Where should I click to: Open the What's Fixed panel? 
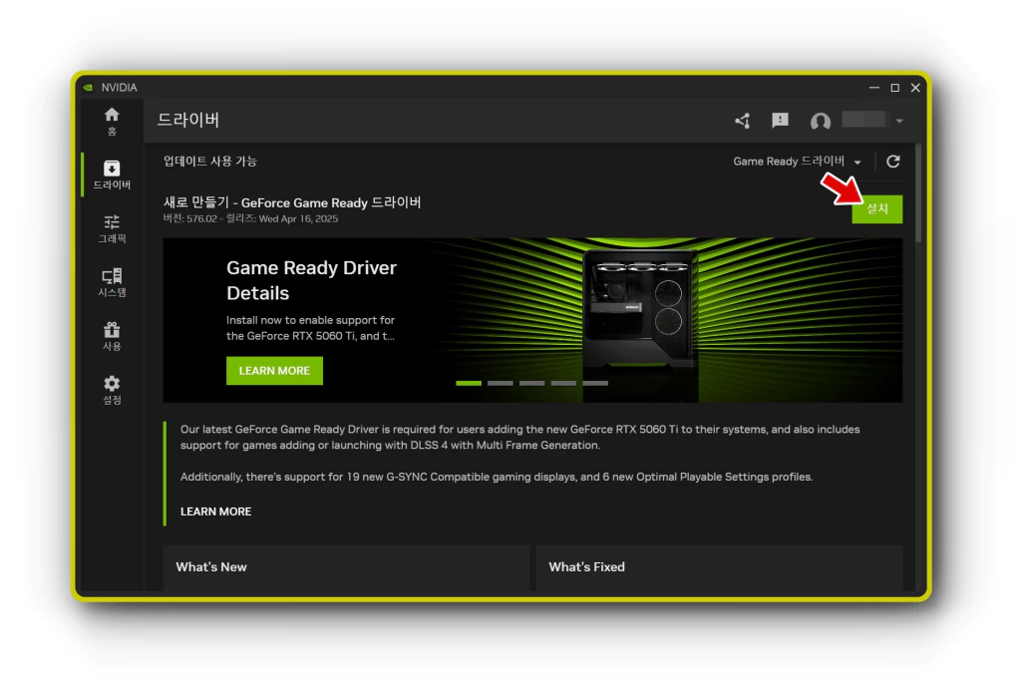719,568
